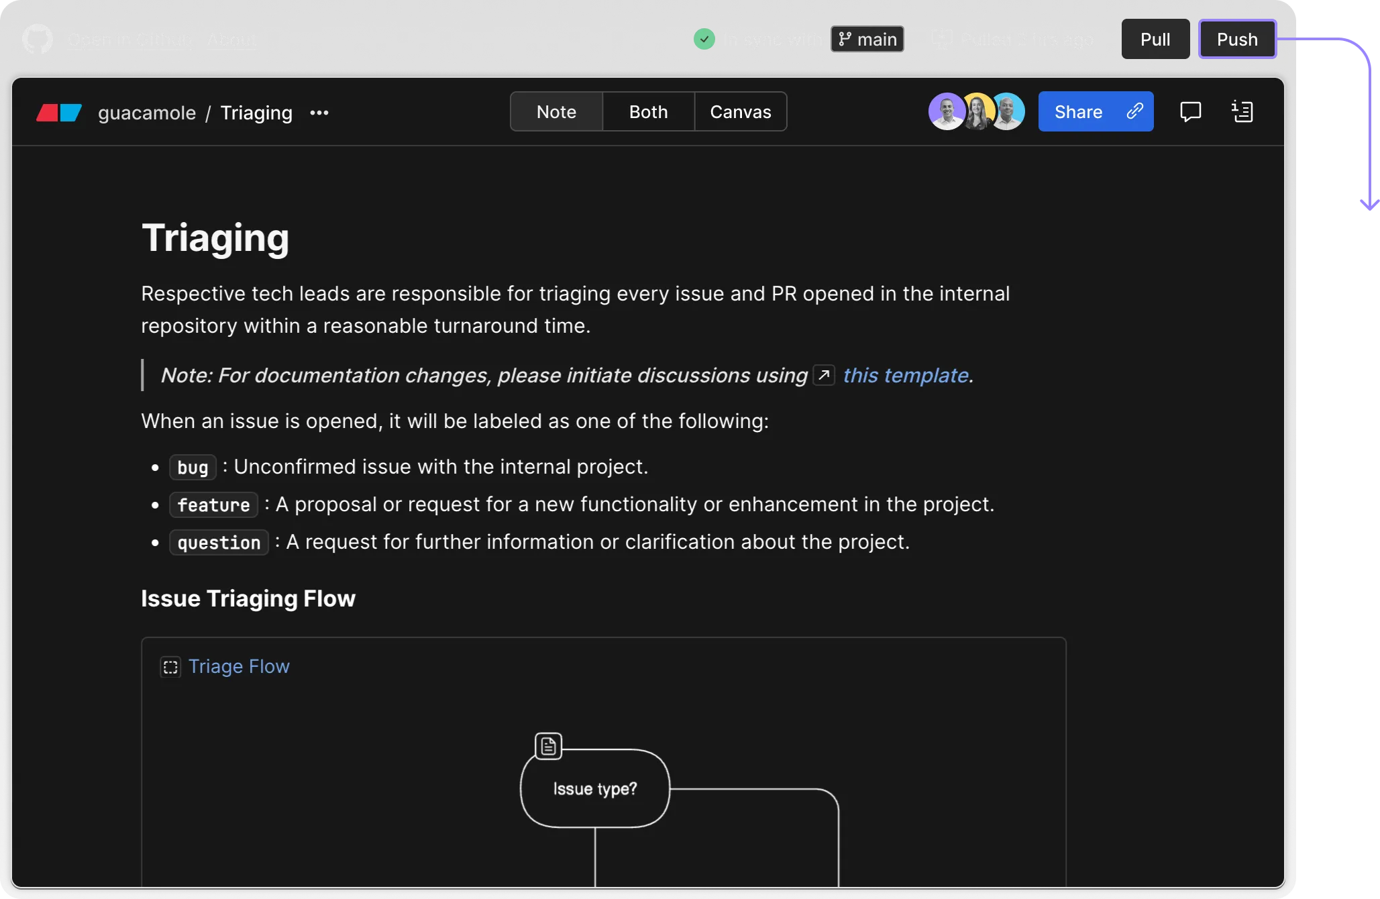Click the external link arrow before this template
This screenshot has height=899, width=1380.
[x=822, y=375]
